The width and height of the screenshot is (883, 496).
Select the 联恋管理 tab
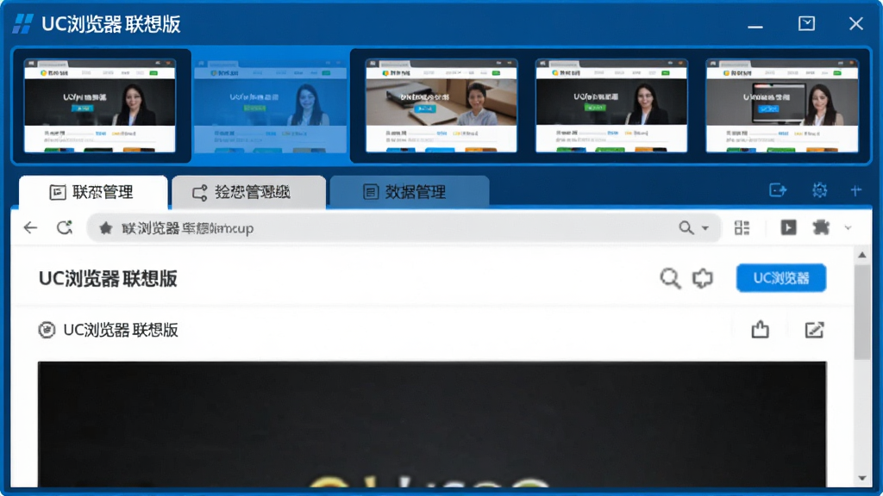point(93,192)
